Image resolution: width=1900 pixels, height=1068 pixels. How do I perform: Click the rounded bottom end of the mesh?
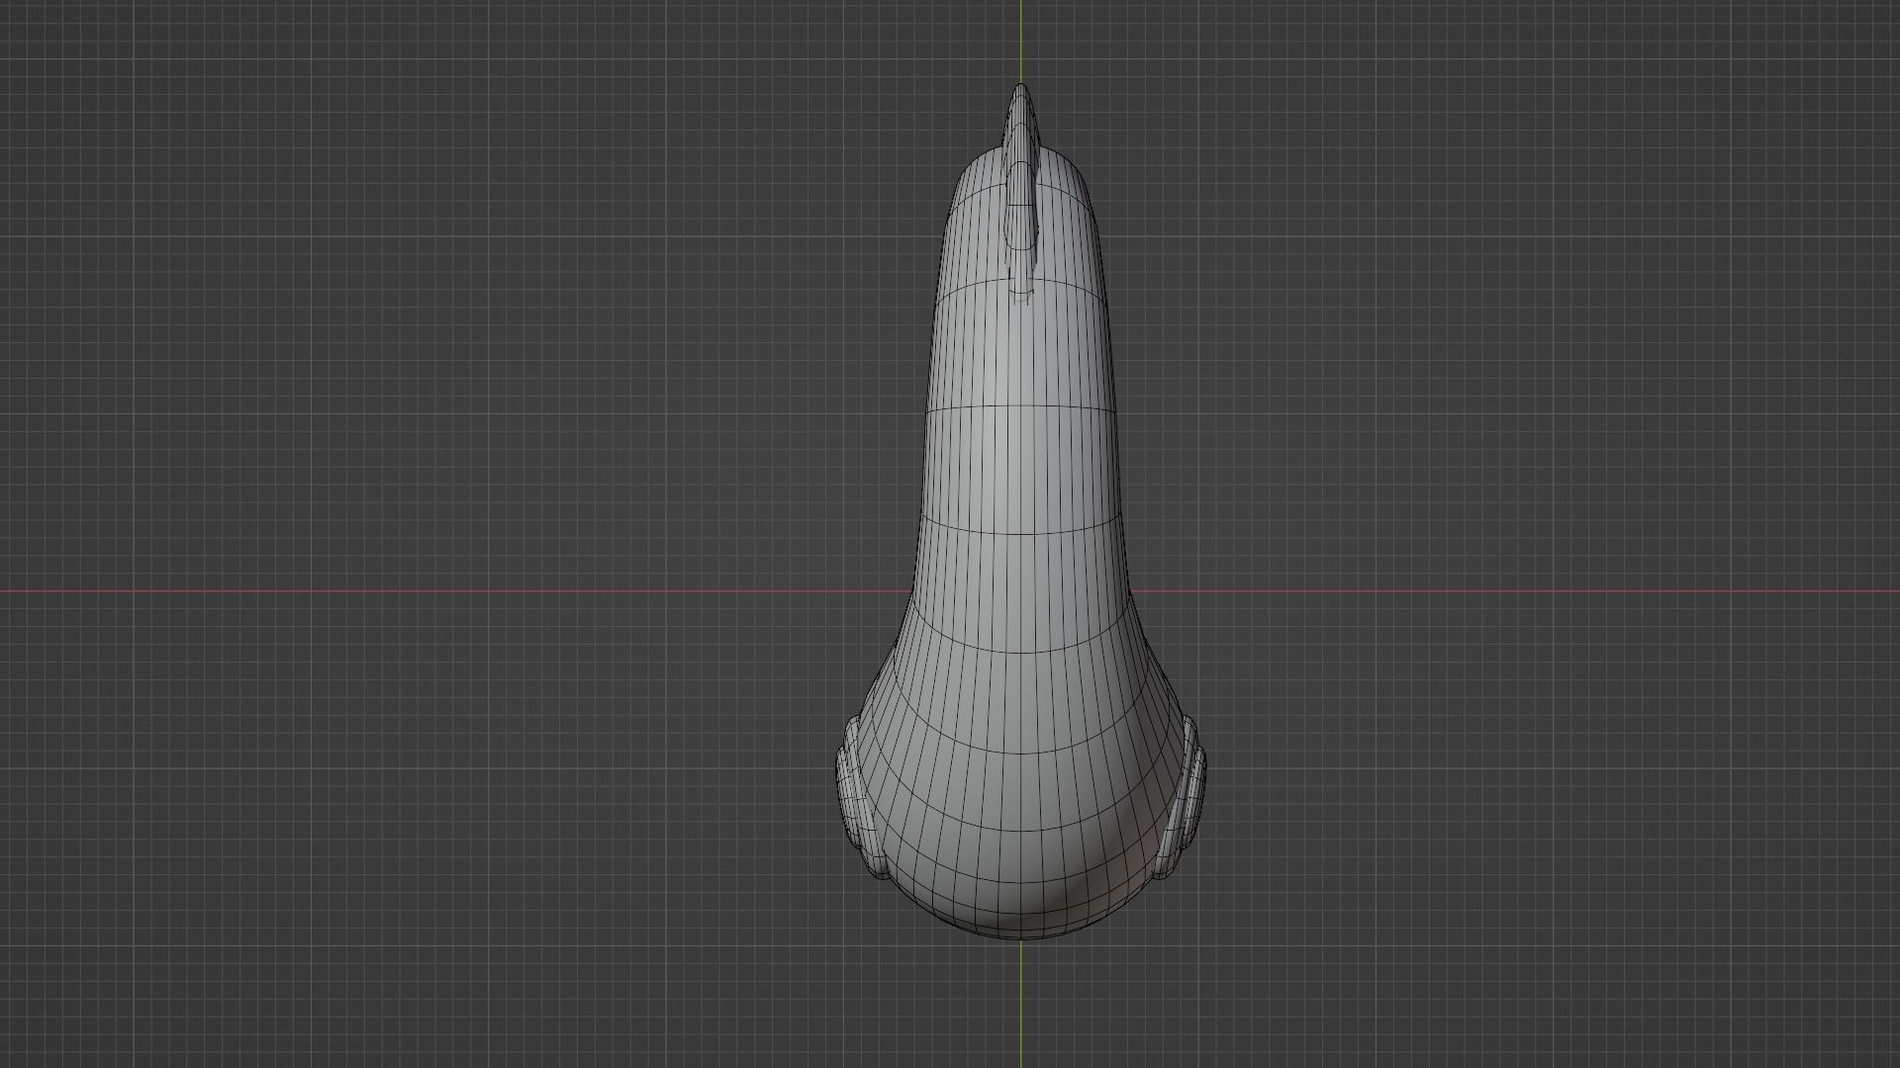[1021, 920]
